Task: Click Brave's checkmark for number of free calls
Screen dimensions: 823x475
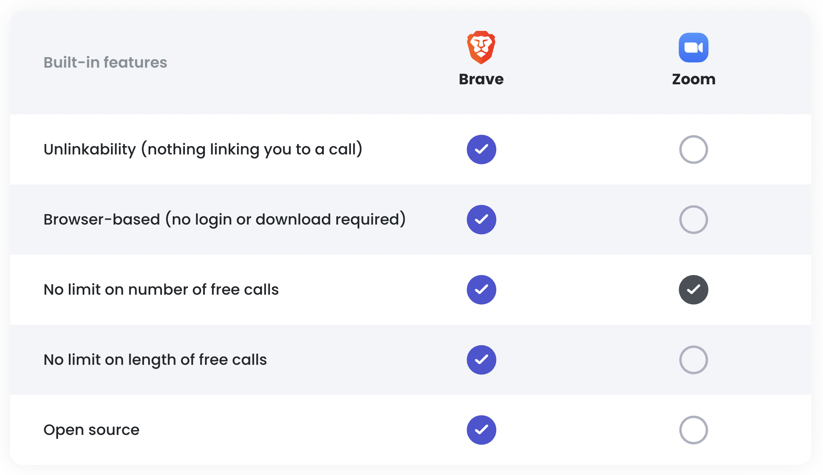Action: 481,290
